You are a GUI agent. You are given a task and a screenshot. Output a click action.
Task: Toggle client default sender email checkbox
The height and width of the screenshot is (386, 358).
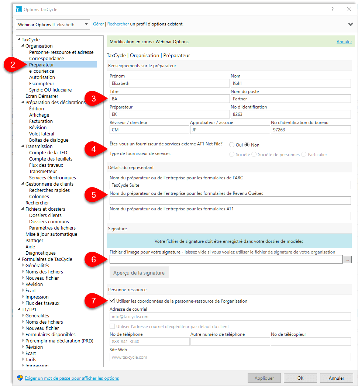click(112, 326)
